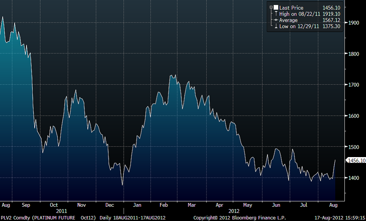Select the Last Price legend label
Screen dimensions: 366x221
click(291, 8)
